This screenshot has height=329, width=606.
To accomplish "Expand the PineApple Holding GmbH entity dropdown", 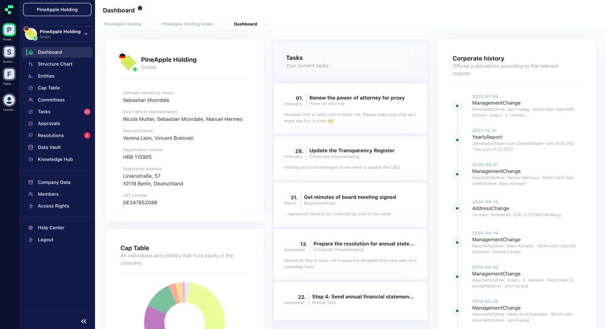I will [86, 34].
